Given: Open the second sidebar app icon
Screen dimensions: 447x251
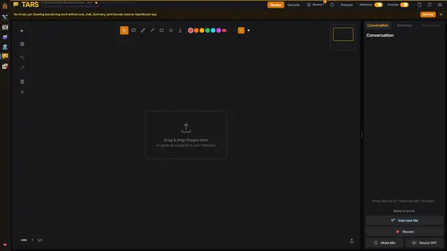Looking at the screenshot, I should [5, 17].
